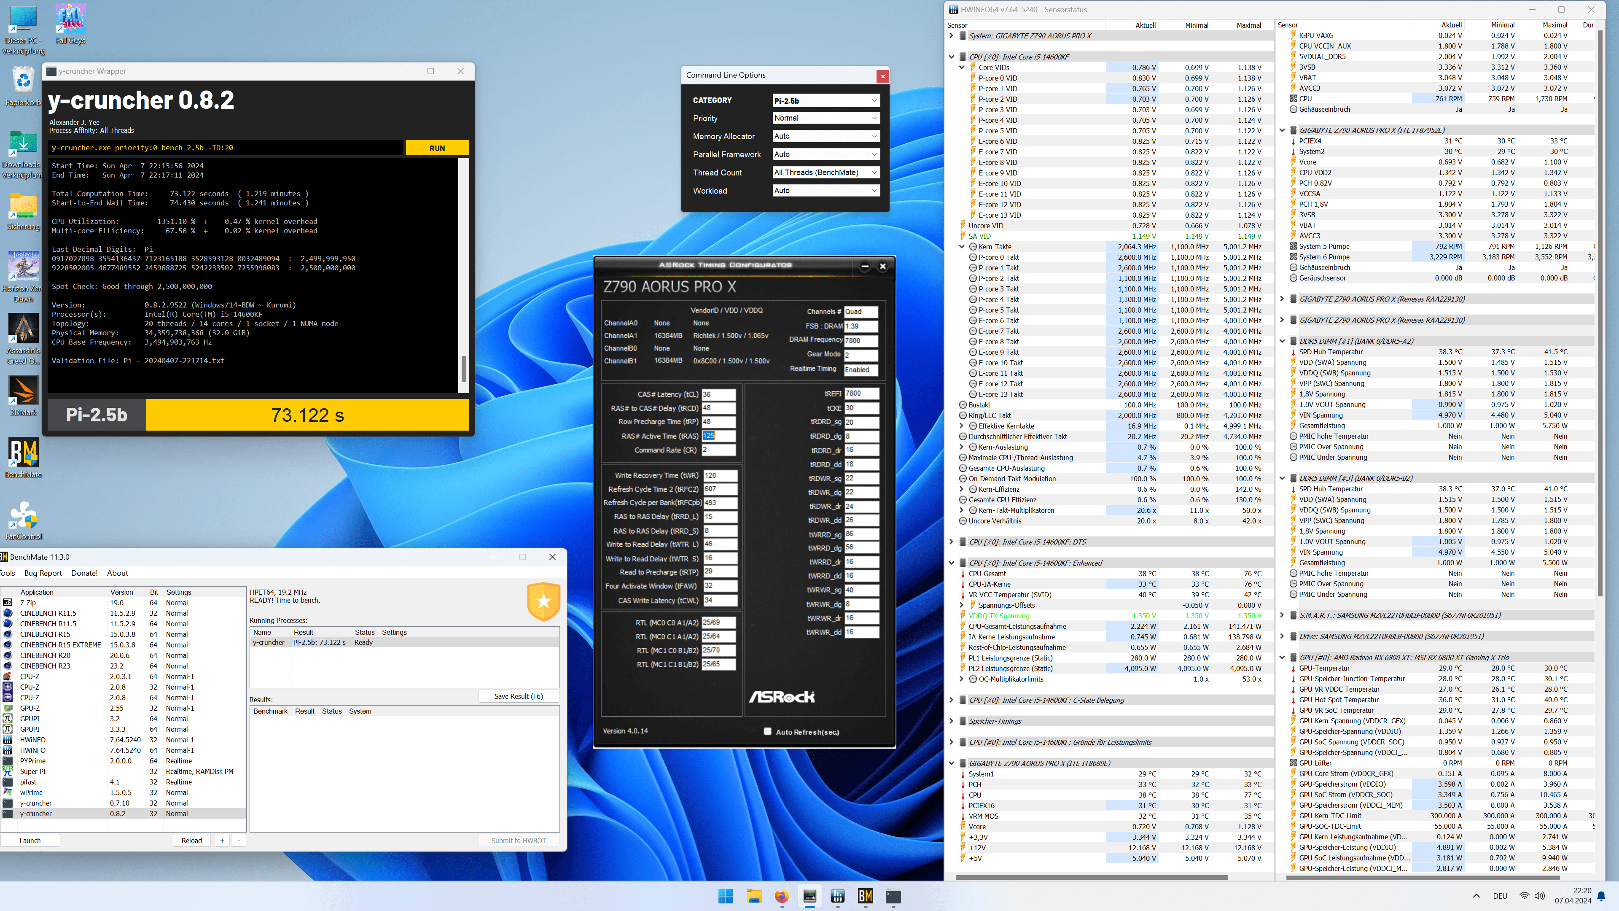Screen dimensions: 1619x911
Task: Click the RUN button in y-cruncher Wrapper
Action: tap(437, 148)
